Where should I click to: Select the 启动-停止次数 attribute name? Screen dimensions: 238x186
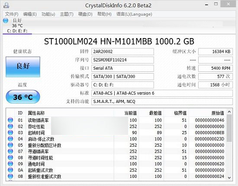pos(41,139)
